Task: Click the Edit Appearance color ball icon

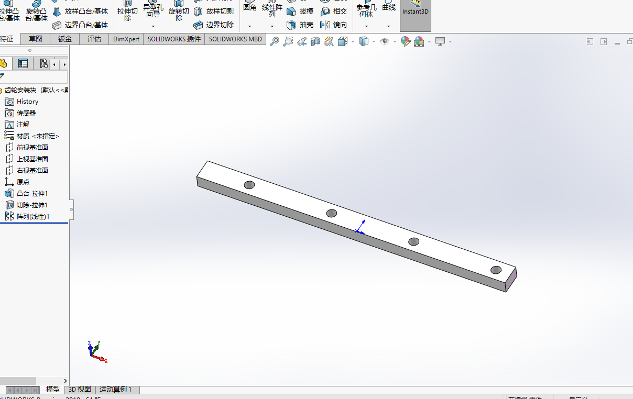Action: tap(405, 41)
